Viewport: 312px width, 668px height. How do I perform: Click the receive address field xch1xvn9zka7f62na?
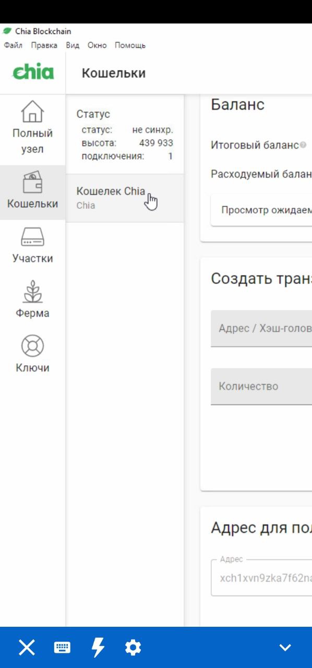(261, 578)
